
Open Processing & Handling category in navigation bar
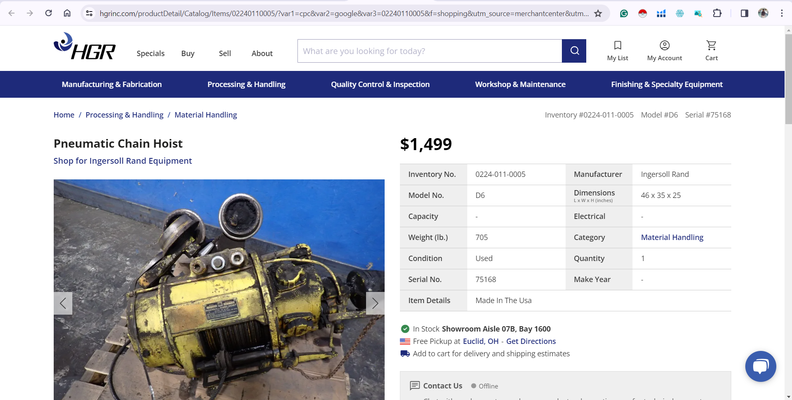point(246,84)
